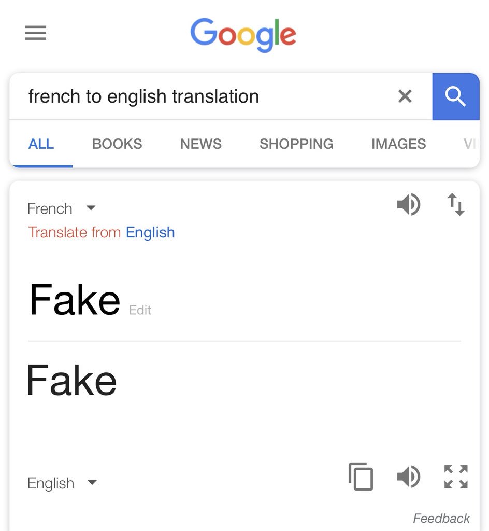
Task: Open the English target language dropdown
Action: click(62, 483)
